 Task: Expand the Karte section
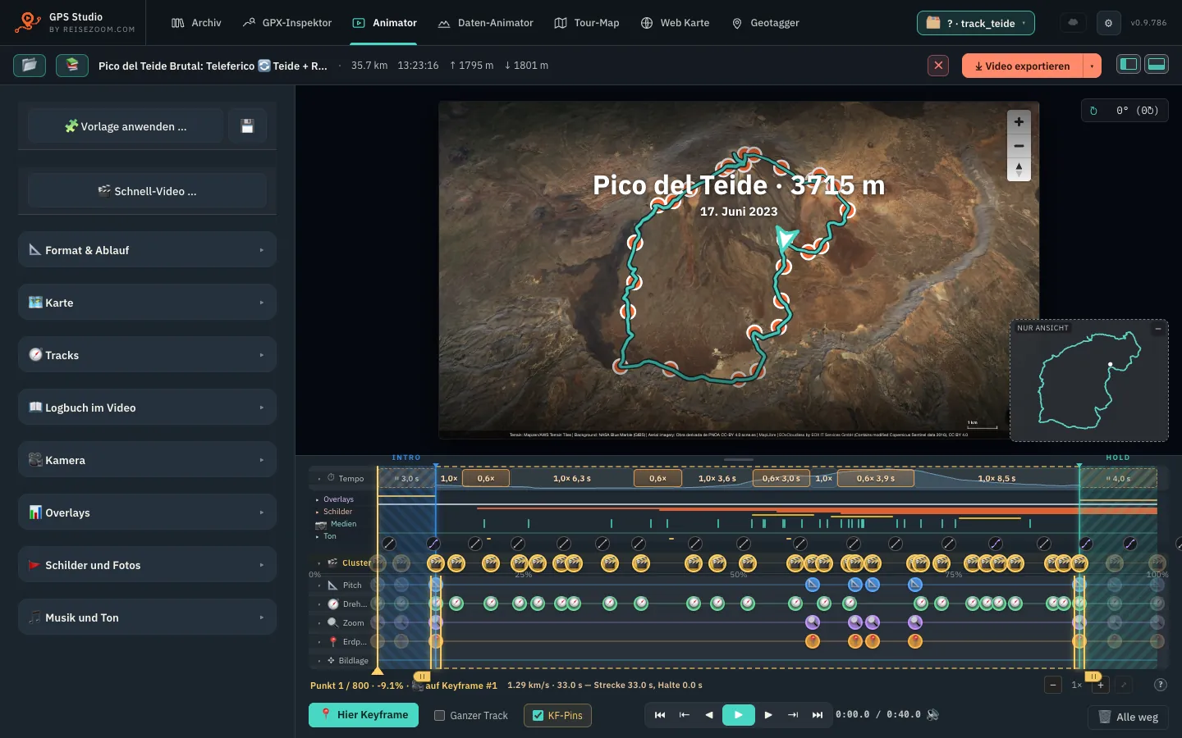pyautogui.click(x=147, y=303)
